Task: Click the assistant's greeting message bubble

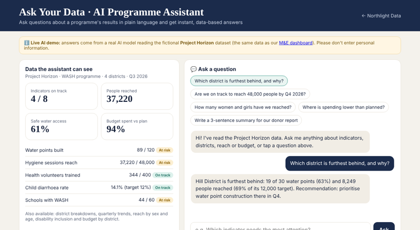Action: (280, 142)
